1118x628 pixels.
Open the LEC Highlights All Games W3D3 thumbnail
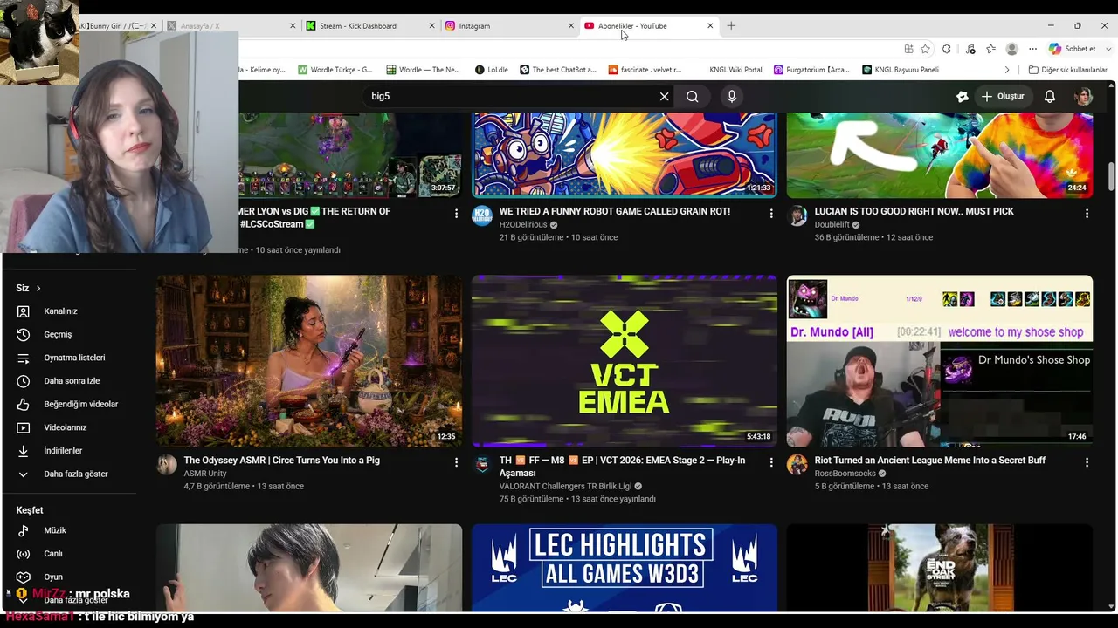[x=625, y=568]
